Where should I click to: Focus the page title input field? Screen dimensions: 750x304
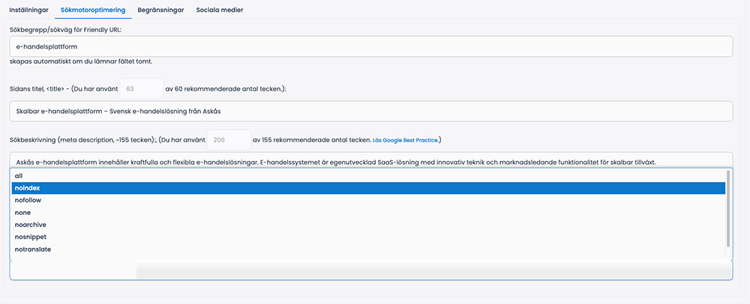pos(370,112)
